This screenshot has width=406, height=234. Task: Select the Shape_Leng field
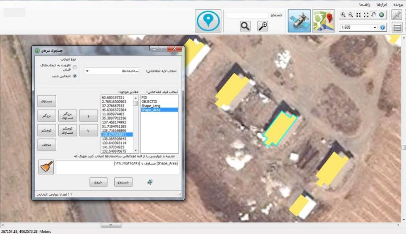point(159,106)
